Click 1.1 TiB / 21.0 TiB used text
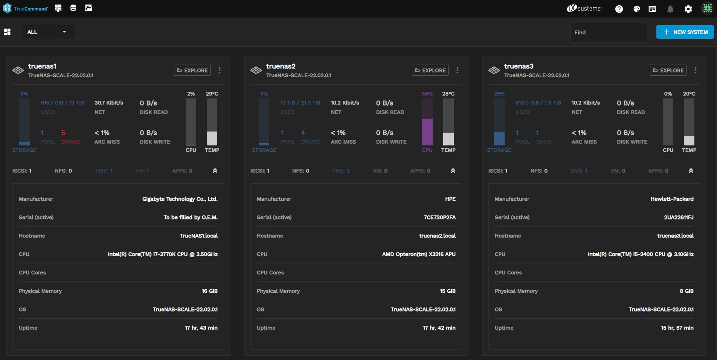This screenshot has width=717, height=360. click(x=300, y=103)
